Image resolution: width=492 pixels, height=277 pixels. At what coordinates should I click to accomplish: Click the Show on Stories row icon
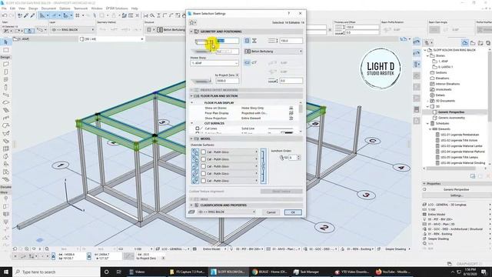point(291,108)
